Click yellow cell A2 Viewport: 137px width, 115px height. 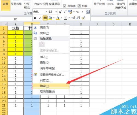[16, 33]
